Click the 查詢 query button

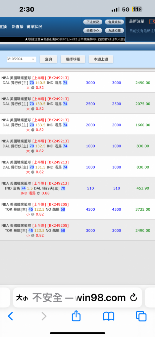(x=48, y=59)
